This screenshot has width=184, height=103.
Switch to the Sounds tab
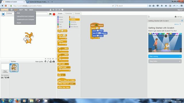[x=77, y=13]
